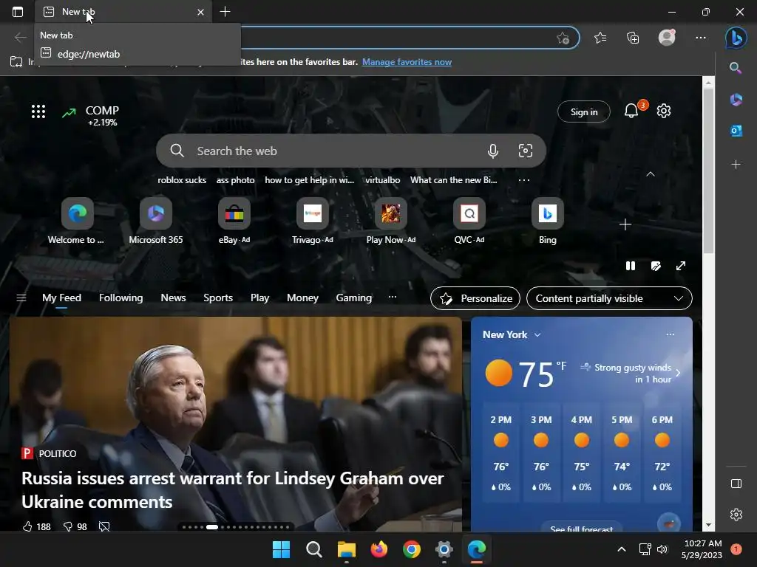Search for virtualbo suggestion

click(383, 180)
